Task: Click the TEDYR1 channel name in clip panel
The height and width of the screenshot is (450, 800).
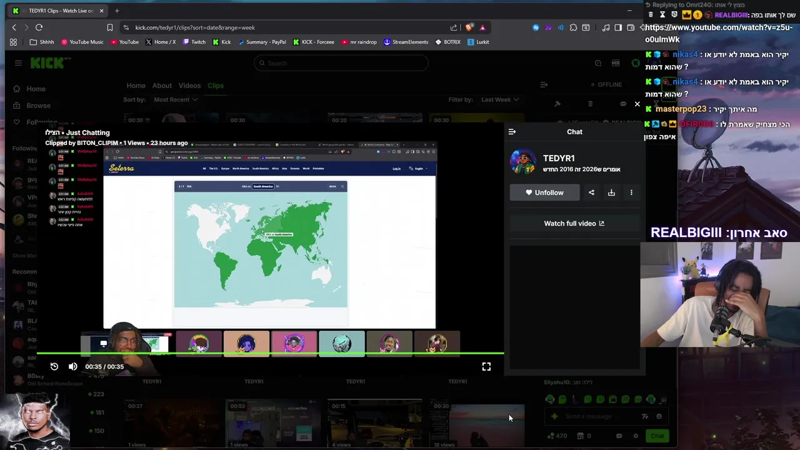Action: pyautogui.click(x=559, y=158)
